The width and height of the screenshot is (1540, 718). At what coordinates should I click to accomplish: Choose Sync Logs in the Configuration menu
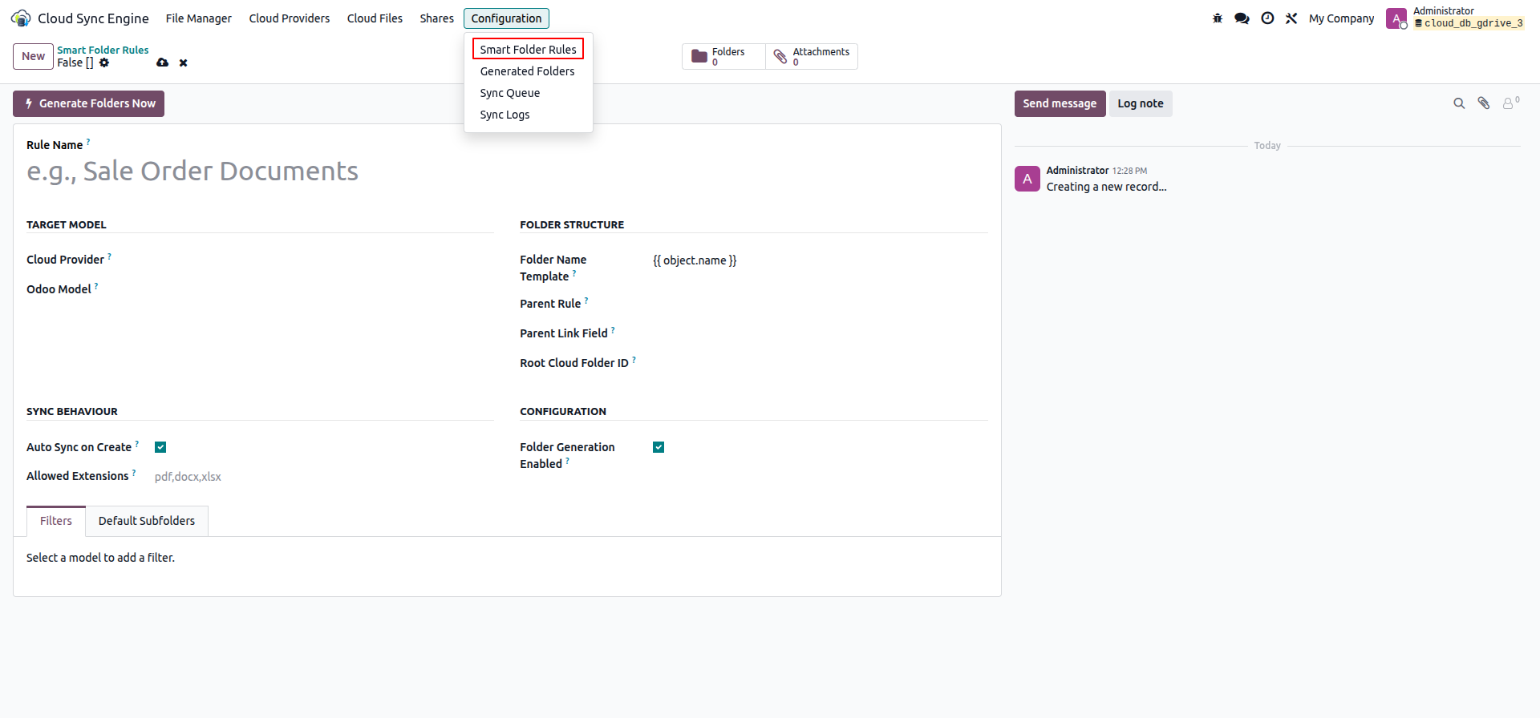coord(505,115)
